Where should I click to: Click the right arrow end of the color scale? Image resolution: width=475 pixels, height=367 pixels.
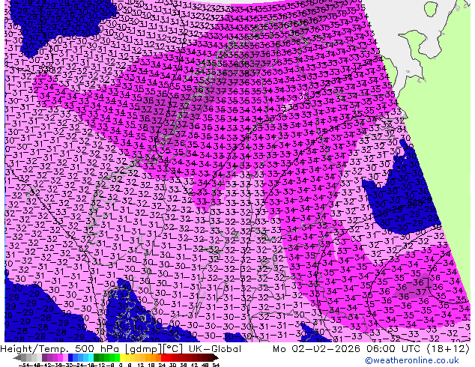[216, 358]
